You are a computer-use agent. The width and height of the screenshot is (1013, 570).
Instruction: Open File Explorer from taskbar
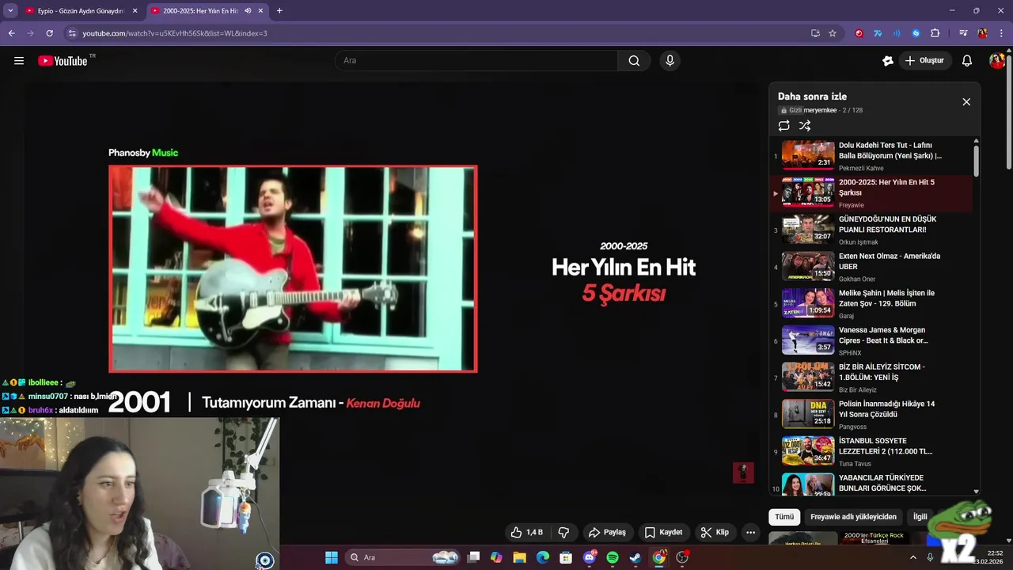point(519,557)
